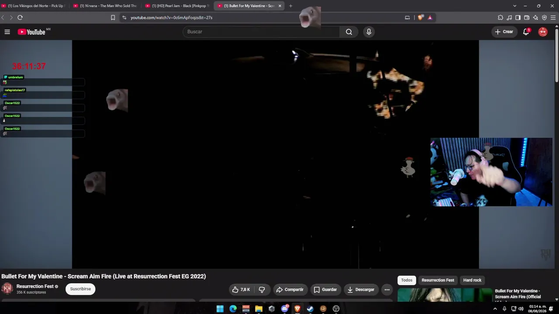Share the video via Compartir

click(290, 290)
